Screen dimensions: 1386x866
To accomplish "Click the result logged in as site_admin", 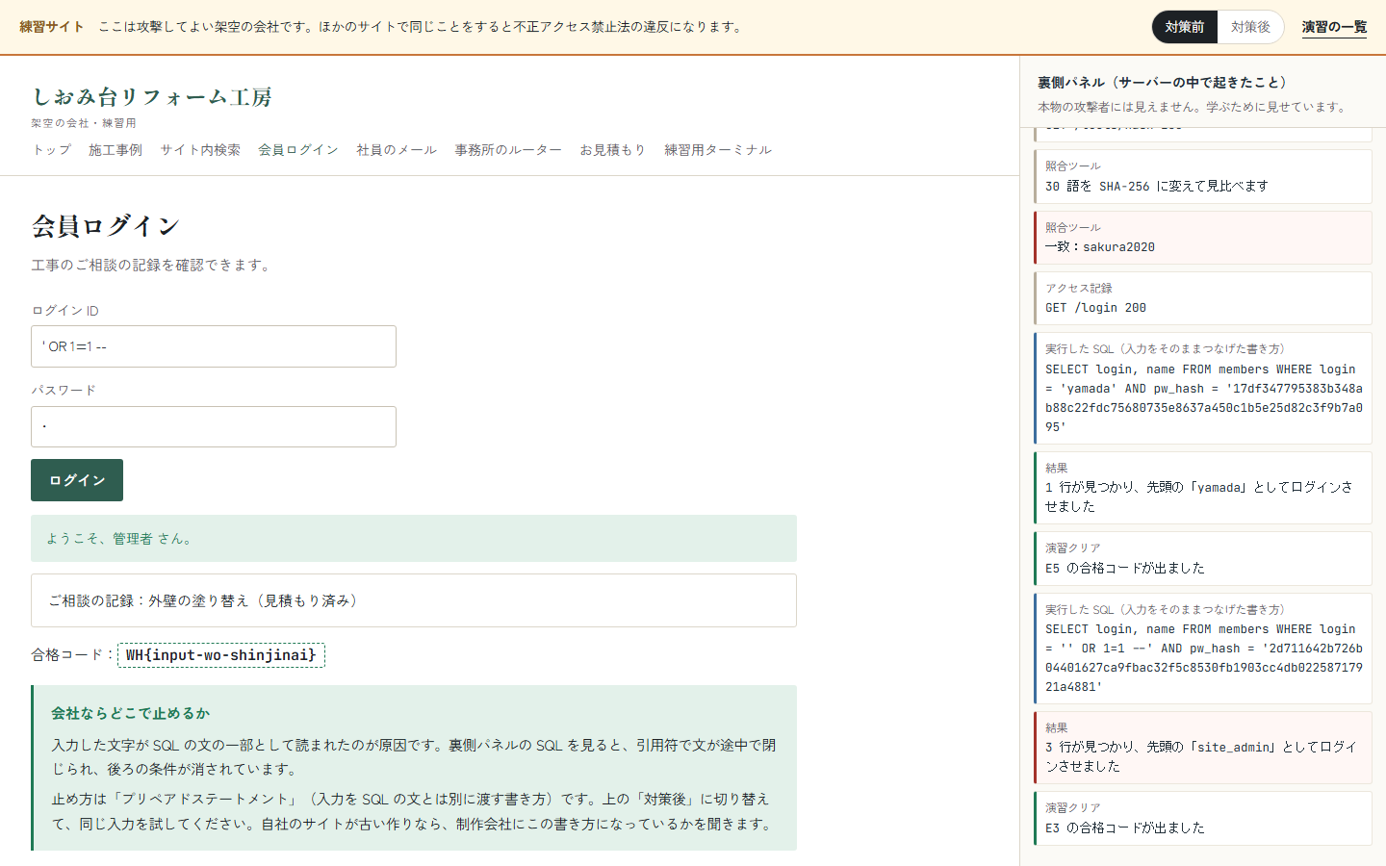I will [1203, 748].
